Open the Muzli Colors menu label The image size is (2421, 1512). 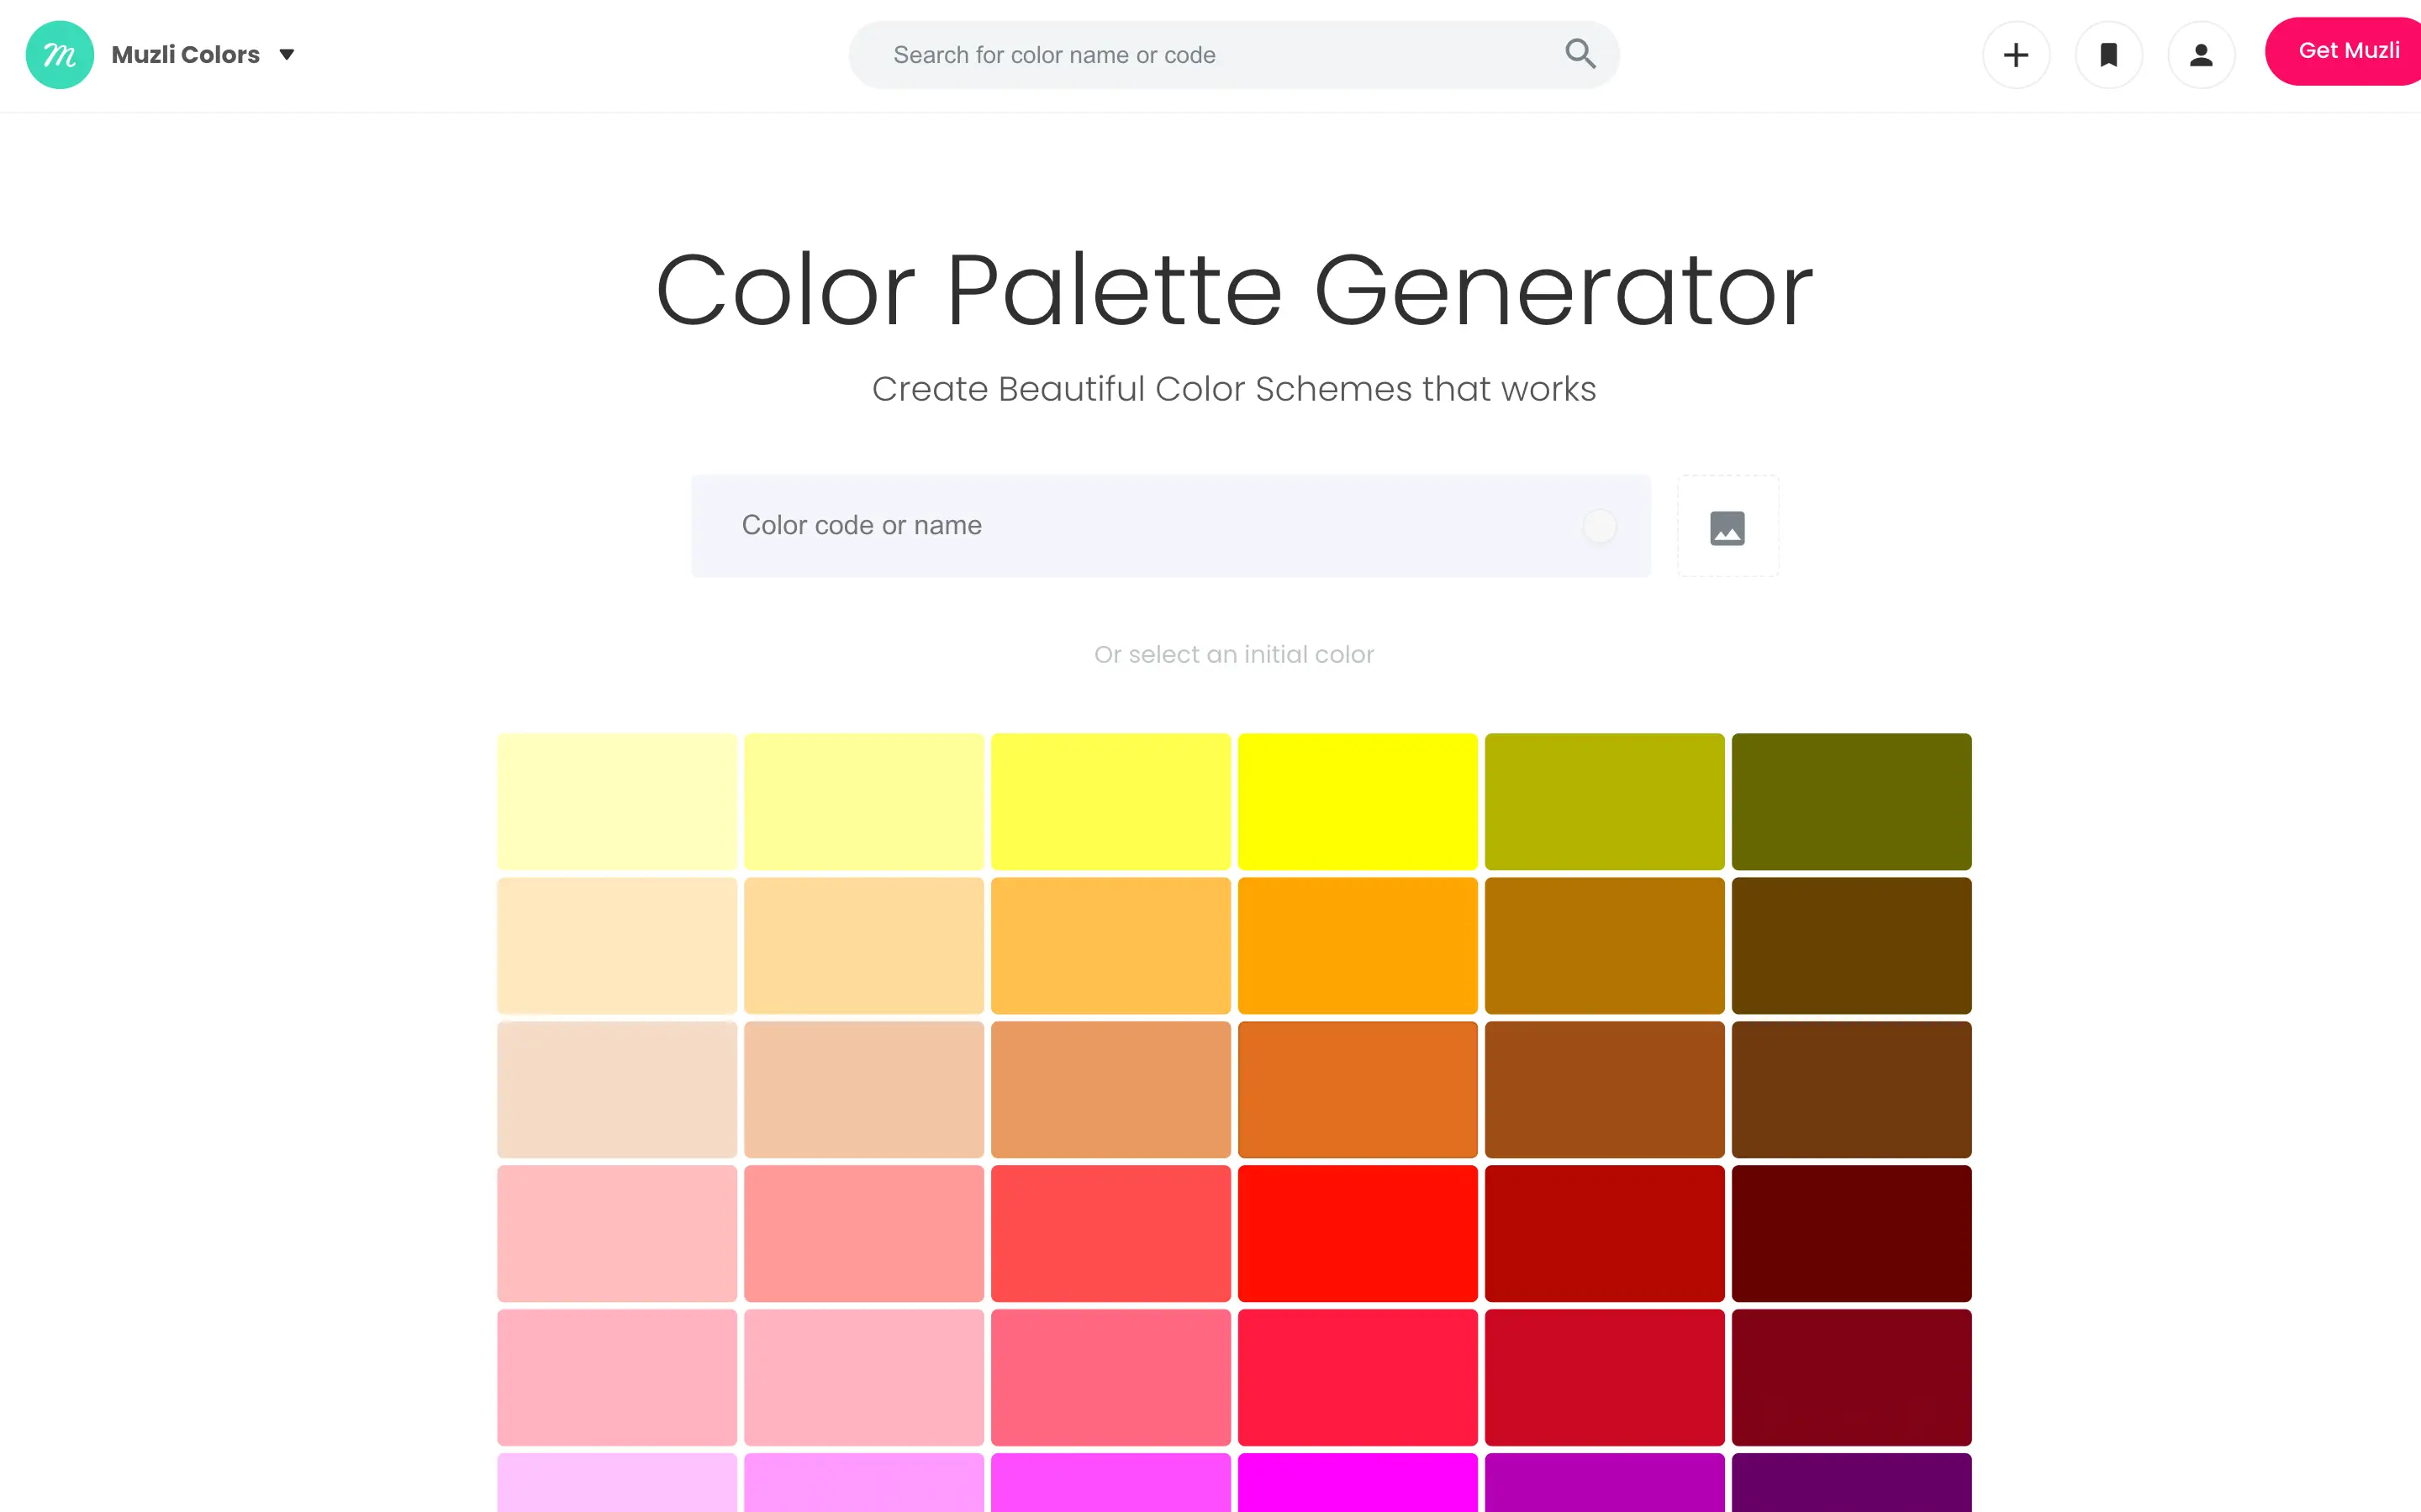pos(185,55)
